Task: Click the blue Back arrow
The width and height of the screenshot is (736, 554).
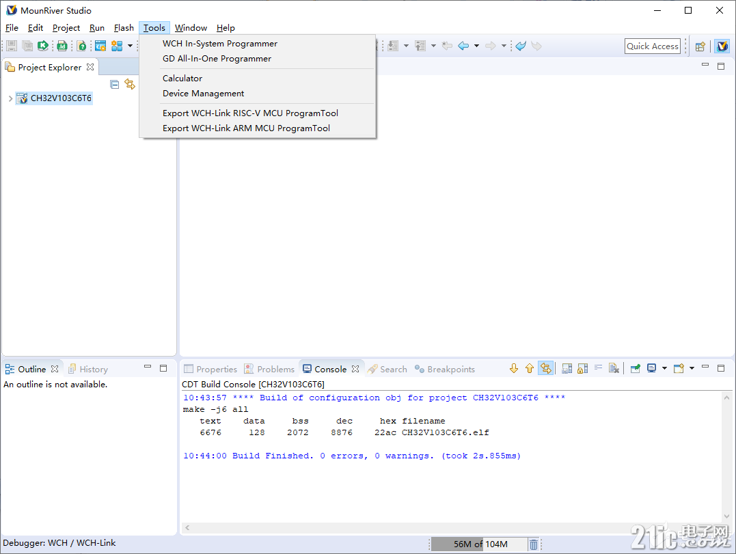Action: click(x=463, y=46)
